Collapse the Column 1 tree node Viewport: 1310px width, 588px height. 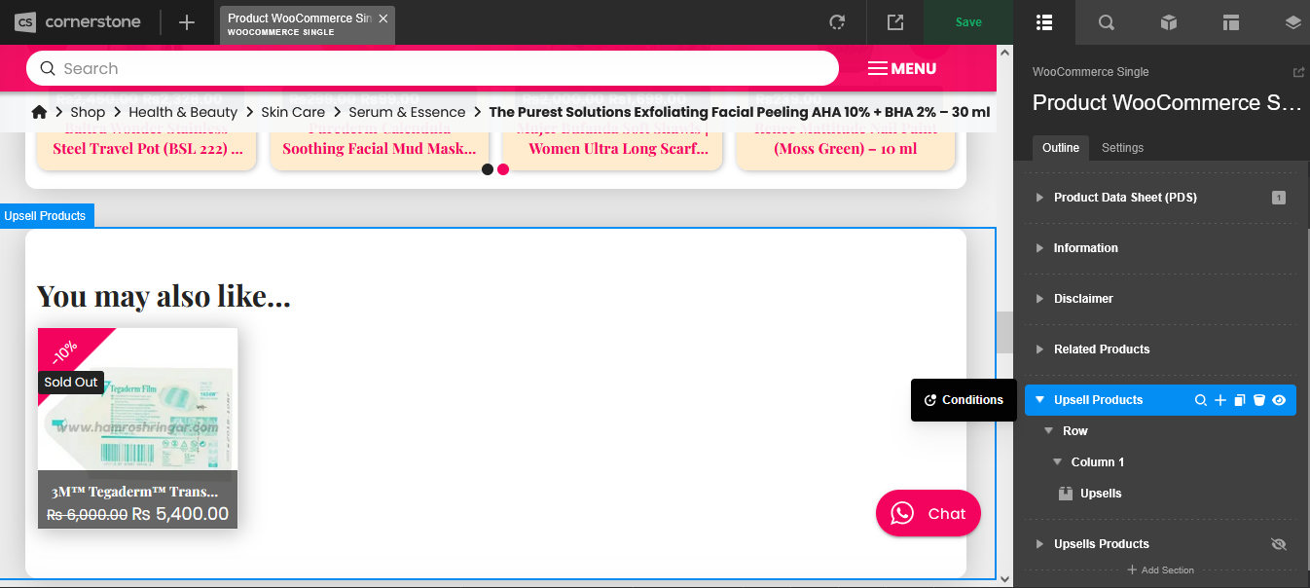[x=1058, y=462]
